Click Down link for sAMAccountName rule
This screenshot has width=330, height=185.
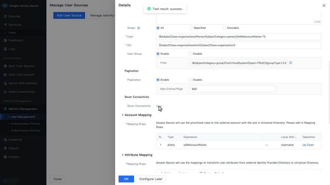pyautogui.click(x=311, y=145)
